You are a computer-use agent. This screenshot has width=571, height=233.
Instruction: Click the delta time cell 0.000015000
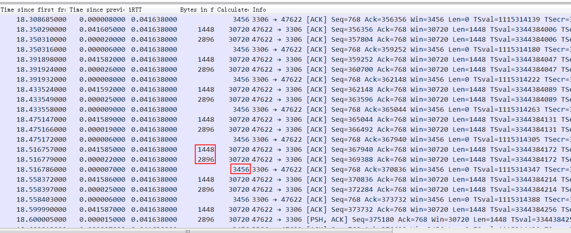click(102, 220)
